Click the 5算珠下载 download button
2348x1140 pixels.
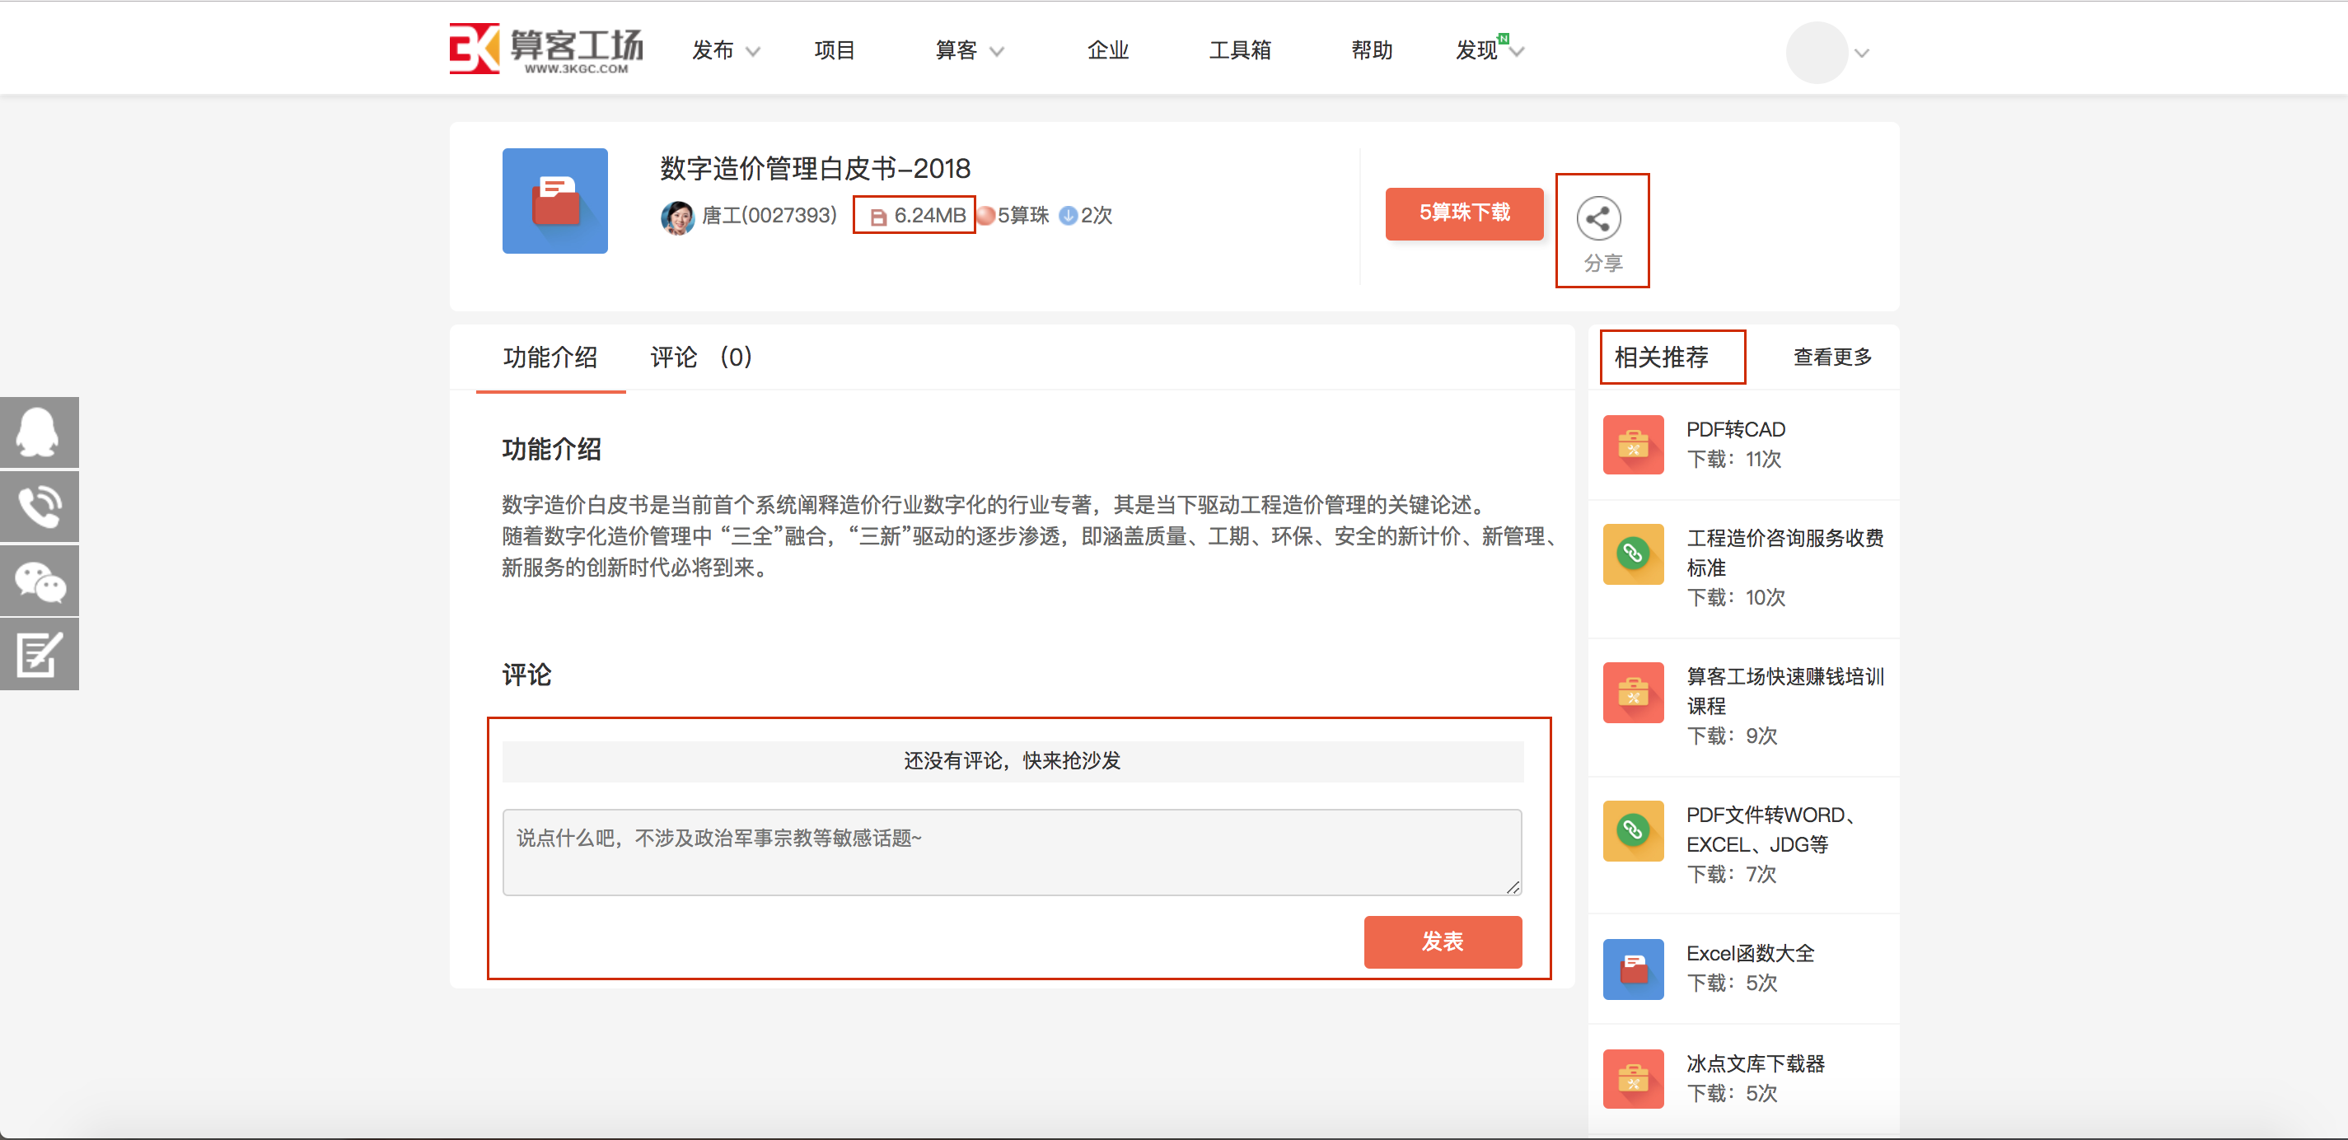click(1464, 213)
